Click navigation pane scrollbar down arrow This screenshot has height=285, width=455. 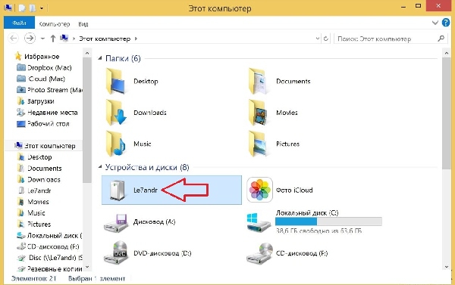coord(86,267)
